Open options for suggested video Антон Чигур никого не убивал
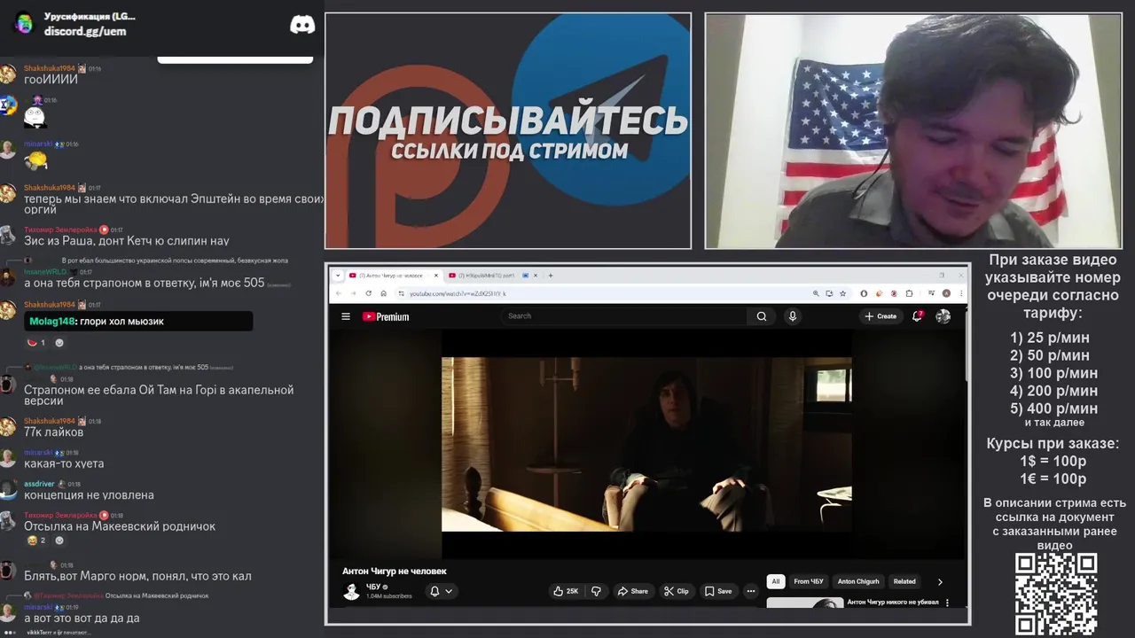This screenshot has height=638, width=1135. 947,603
